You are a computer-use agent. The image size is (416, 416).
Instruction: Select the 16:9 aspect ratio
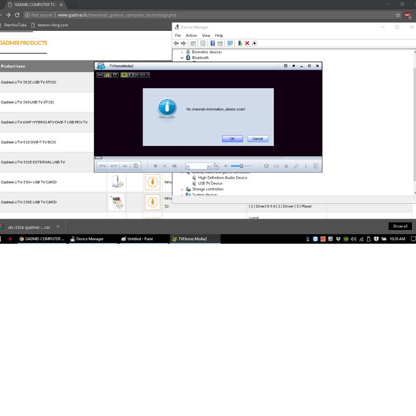[139, 75]
